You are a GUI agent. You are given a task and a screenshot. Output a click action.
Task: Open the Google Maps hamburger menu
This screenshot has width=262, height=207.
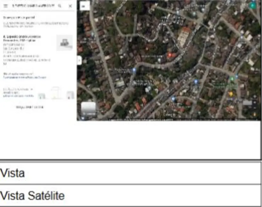(5, 6)
